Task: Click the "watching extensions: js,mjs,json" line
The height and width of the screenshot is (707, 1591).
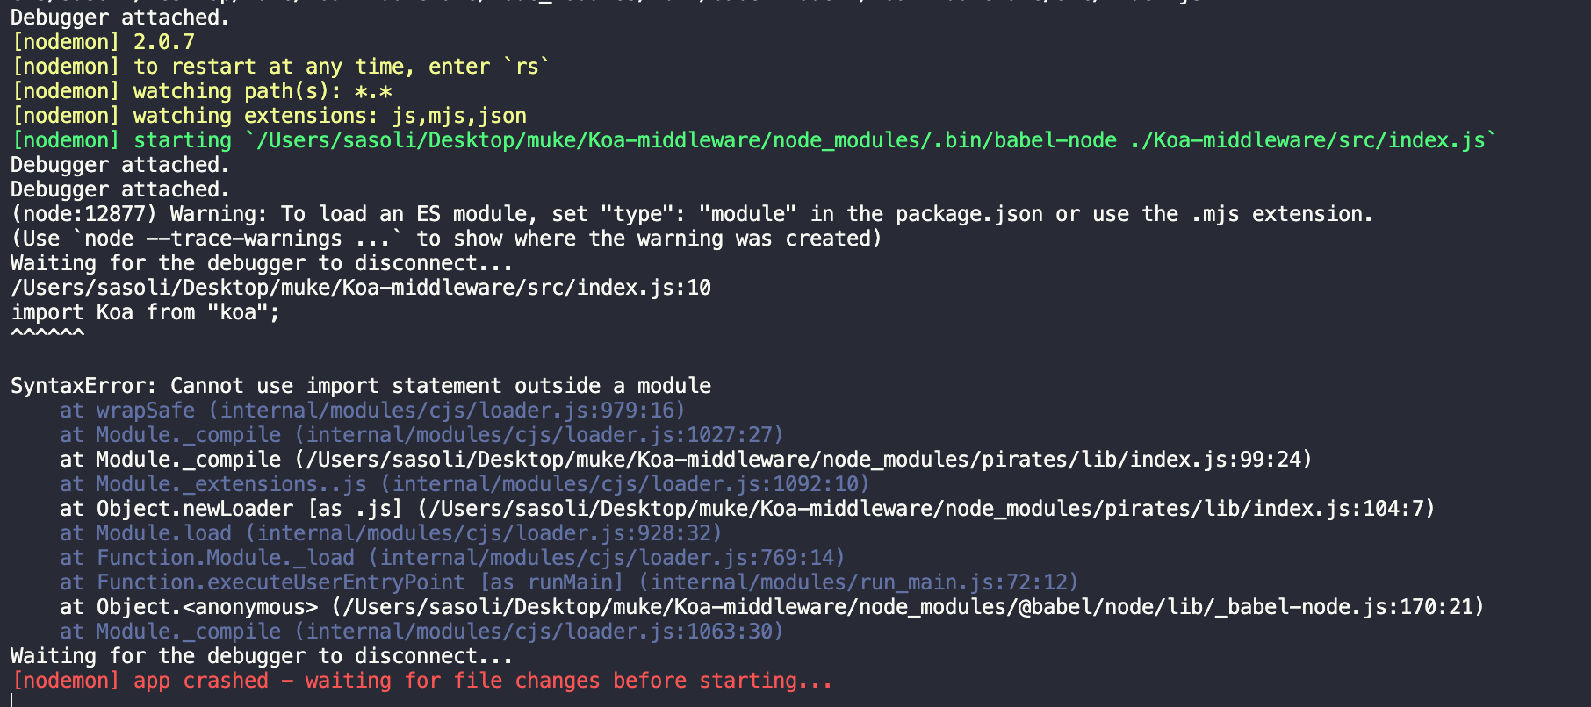Action: 269,116
